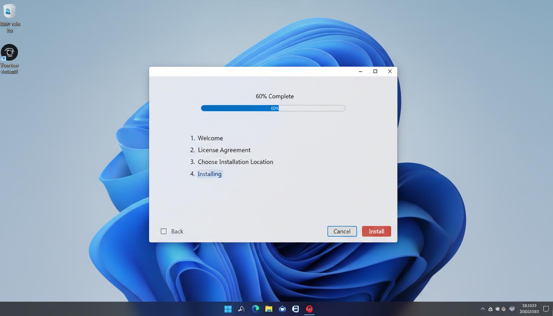553x316 pixels.
Task: Open the taskbar clock and date
Action: pos(529,309)
